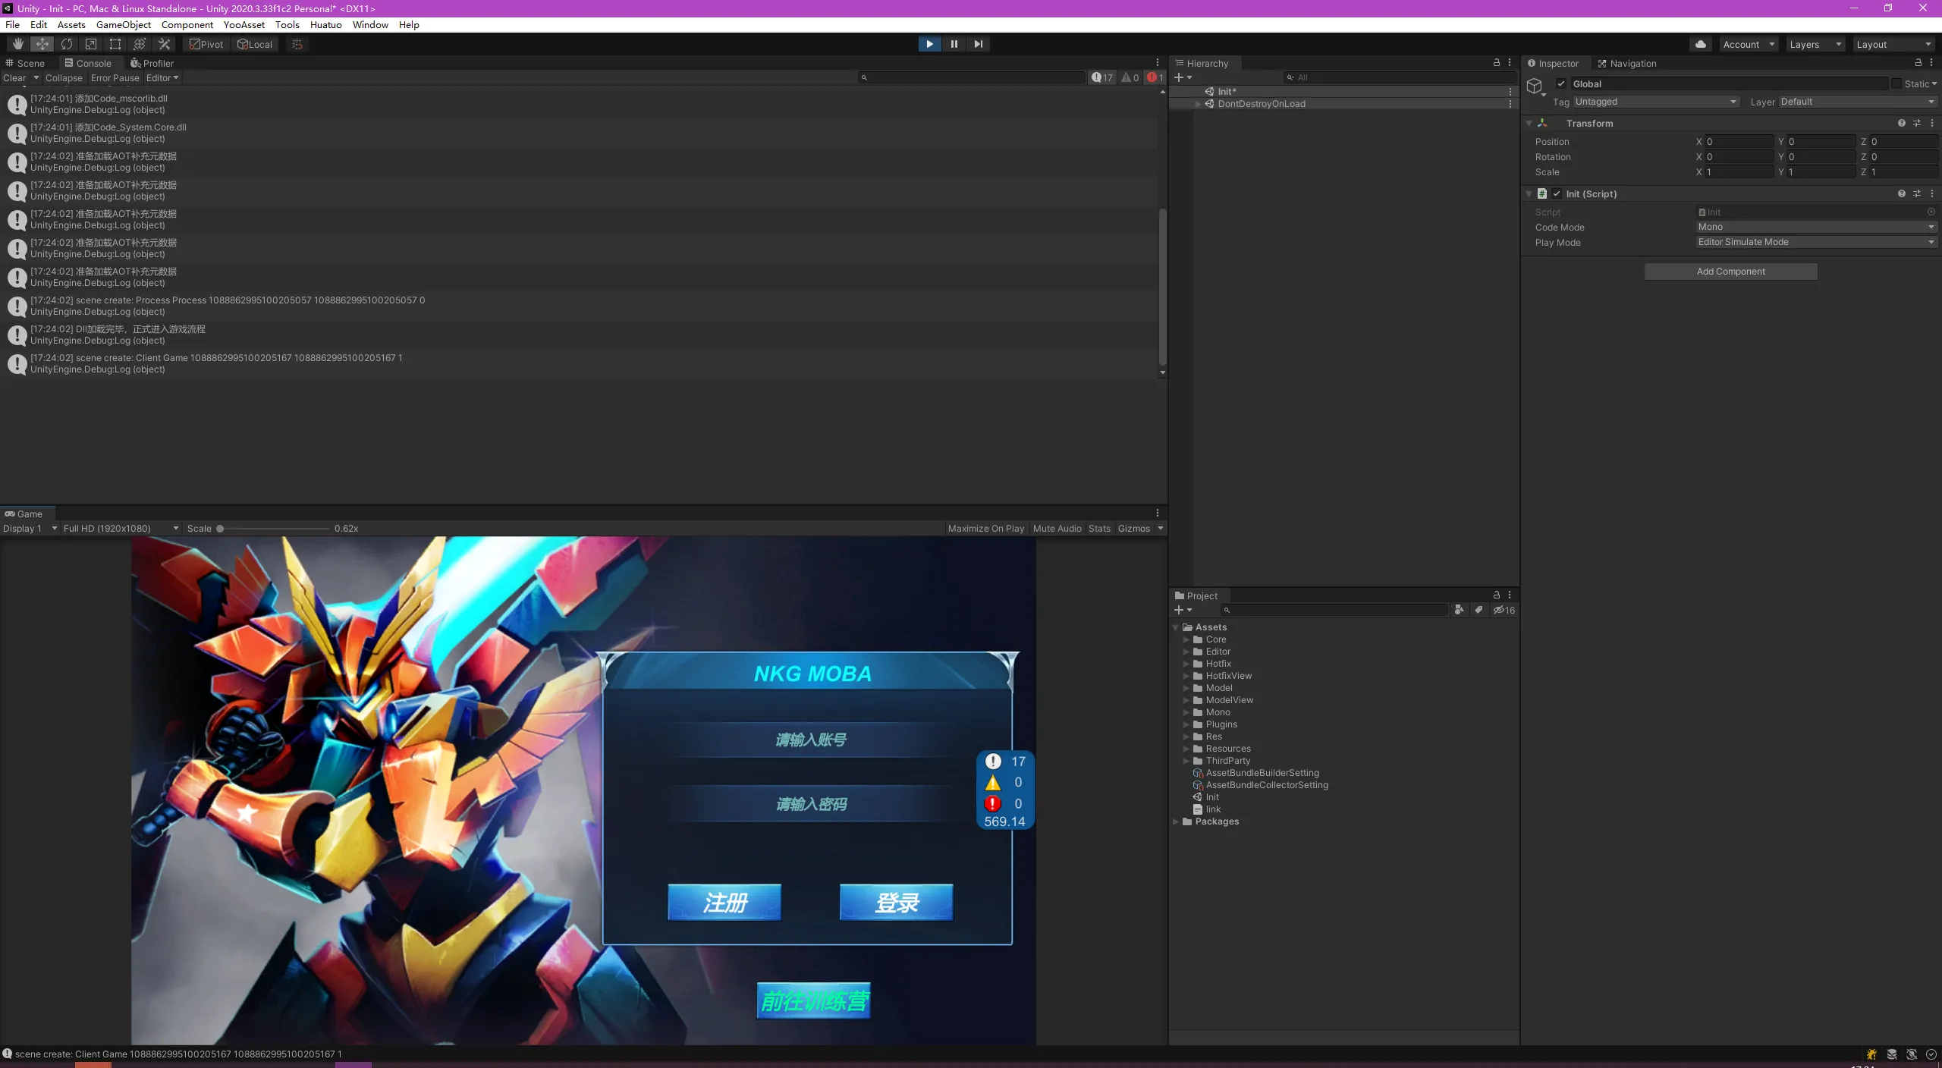Click the Add Component button

pos(1730,272)
